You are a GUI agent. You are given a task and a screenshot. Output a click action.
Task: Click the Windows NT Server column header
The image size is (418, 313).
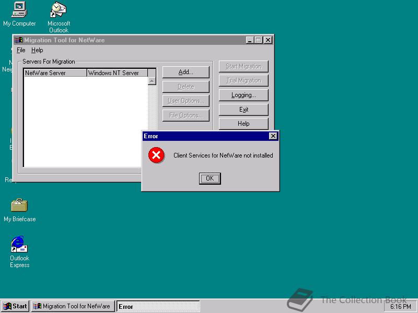point(117,73)
